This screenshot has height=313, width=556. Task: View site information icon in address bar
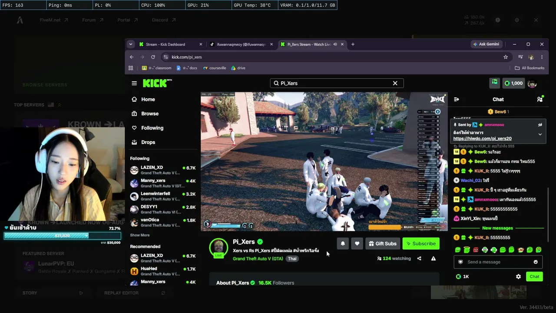pos(165,57)
